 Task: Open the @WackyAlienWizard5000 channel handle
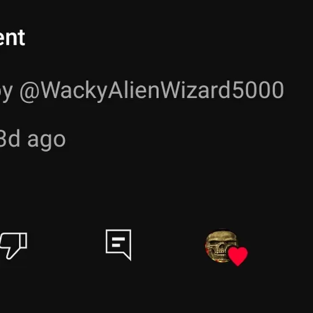(151, 90)
